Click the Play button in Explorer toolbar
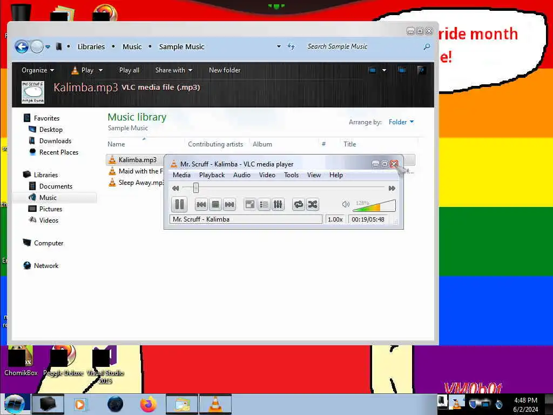This screenshot has width=553, height=415. (x=83, y=70)
